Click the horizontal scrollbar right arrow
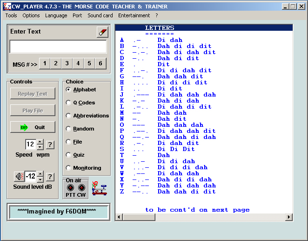Viewport: 308px width, 241px height. click(x=289, y=217)
